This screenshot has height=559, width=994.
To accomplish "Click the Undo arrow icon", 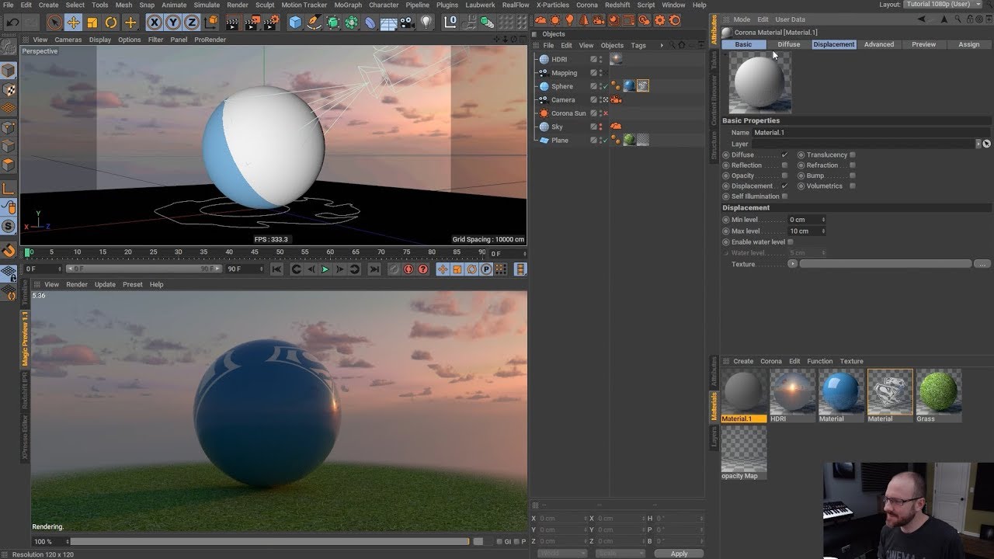I will pyautogui.click(x=12, y=23).
